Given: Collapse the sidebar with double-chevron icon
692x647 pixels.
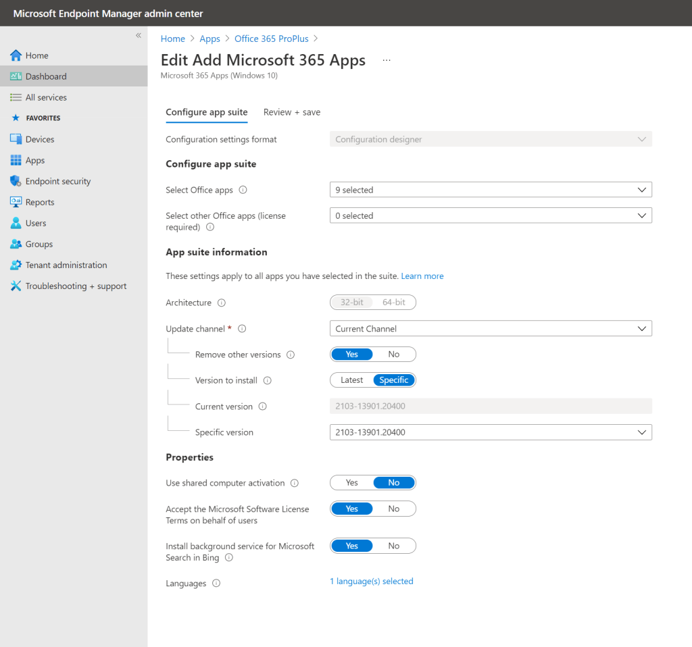Looking at the screenshot, I should 138,35.
